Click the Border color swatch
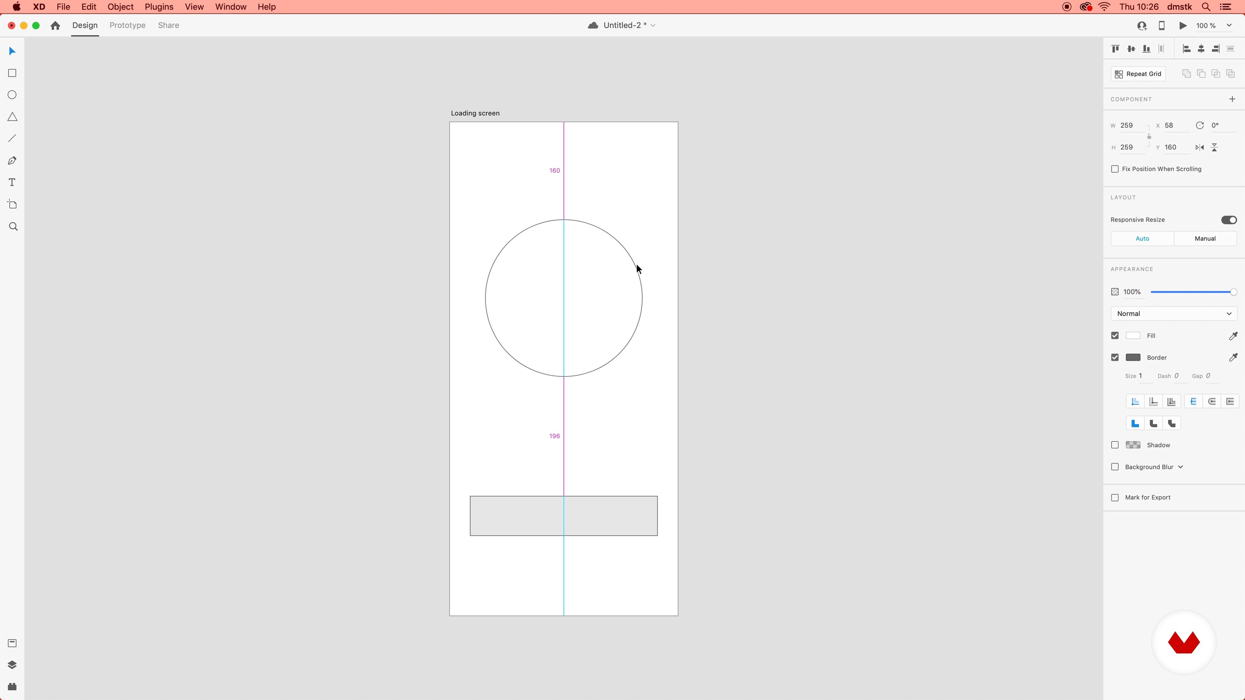This screenshot has height=700, width=1245. point(1133,357)
